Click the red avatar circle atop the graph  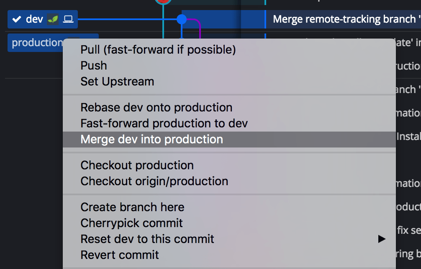coord(163,2)
